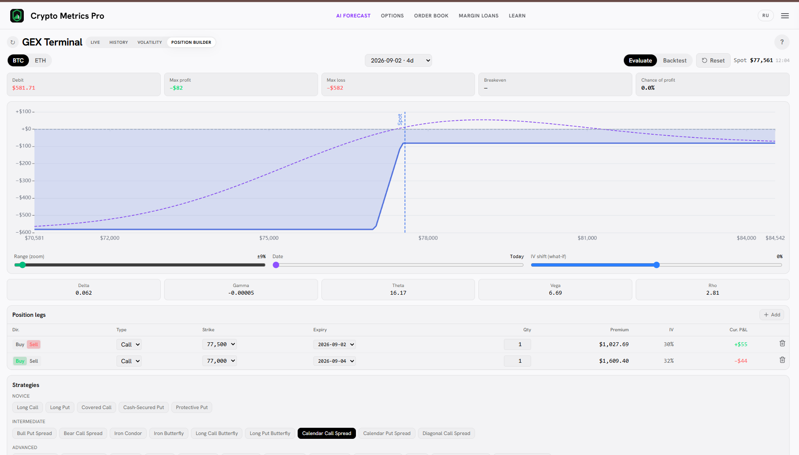Switch to Backtest mode
Screen dimensions: 799x455
click(674, 60)
